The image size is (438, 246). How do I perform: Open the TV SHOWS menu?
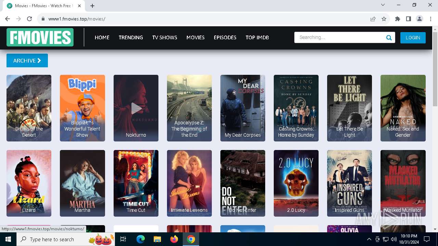[165, 38]
